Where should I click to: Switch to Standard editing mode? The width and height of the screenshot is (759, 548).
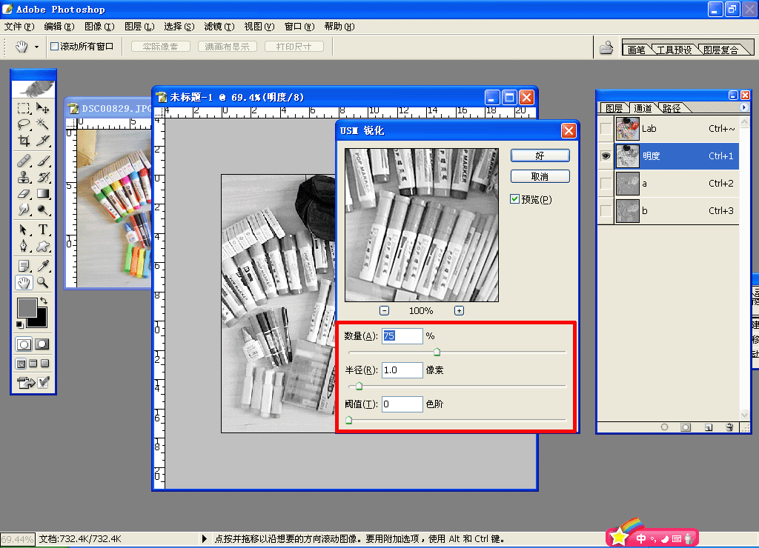coord(24,344)
